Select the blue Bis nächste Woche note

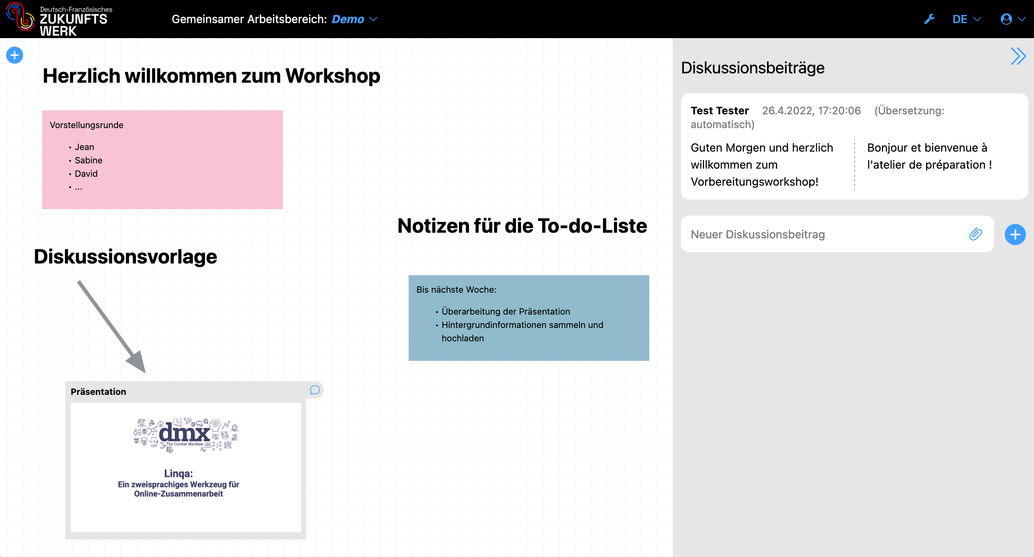click(x=529, y=317)
